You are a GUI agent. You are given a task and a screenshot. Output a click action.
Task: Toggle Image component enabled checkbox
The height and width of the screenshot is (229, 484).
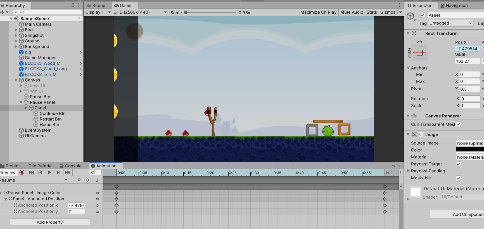[421, 134]
